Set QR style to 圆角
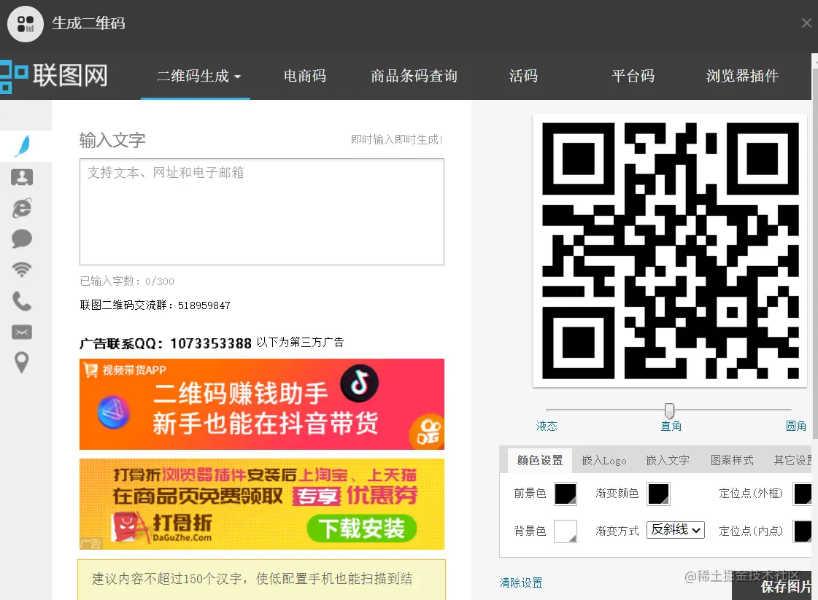The width and height of the screenshot is (818, 600). click(x=796, y=426)
